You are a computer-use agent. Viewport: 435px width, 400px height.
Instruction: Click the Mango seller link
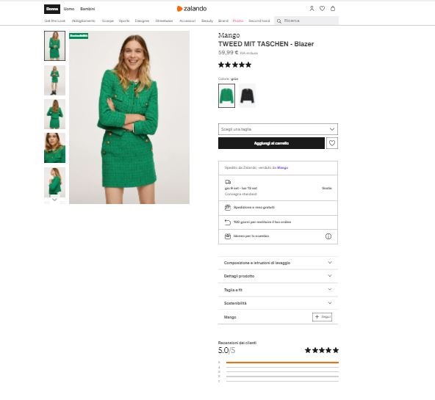pos(282,167)
